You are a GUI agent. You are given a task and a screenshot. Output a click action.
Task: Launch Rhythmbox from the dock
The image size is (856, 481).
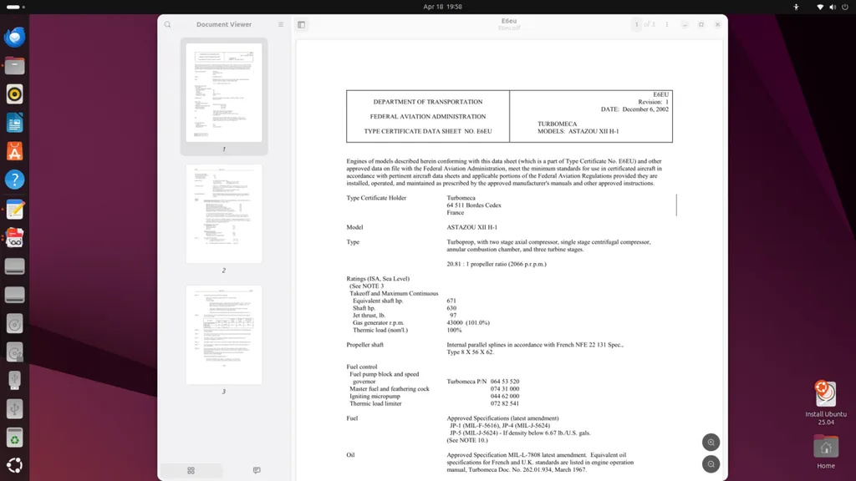click(x=15, y=94)
